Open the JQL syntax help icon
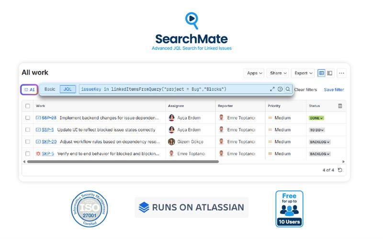 tap(280, 89)
